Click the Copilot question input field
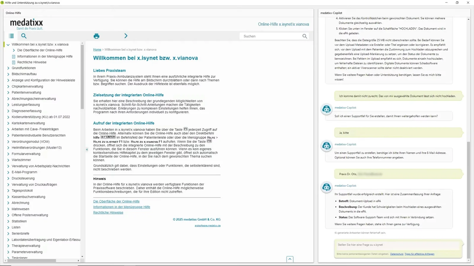The width and height of the screenshot is (474, 266). click(398, 245)
